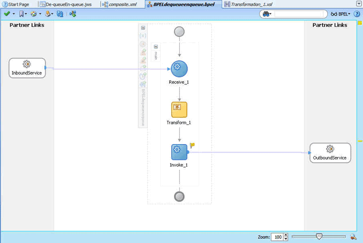Click the process end circle node
Image resolution: width=363 pixels, height=243 pixels.
pos(179,197)
